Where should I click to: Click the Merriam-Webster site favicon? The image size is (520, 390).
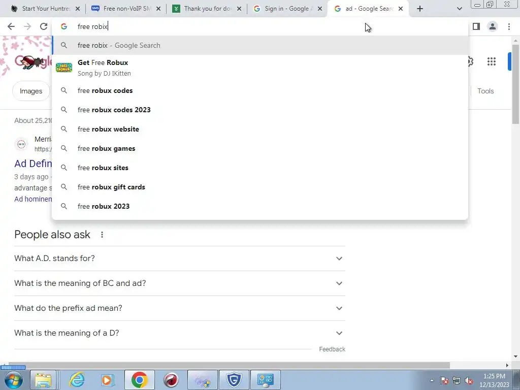[x=21, y=144]
